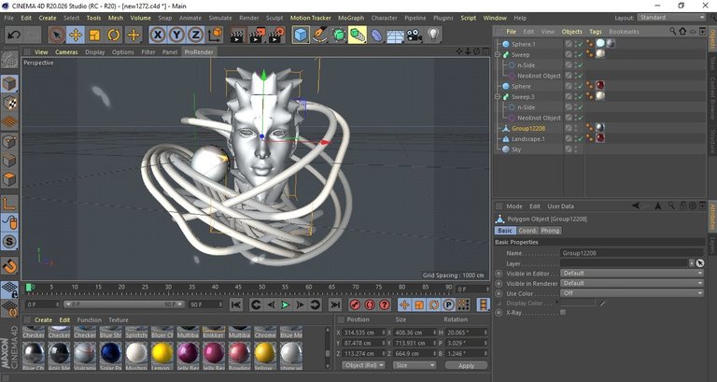Add a Camera object

click(x=415, y=35)
